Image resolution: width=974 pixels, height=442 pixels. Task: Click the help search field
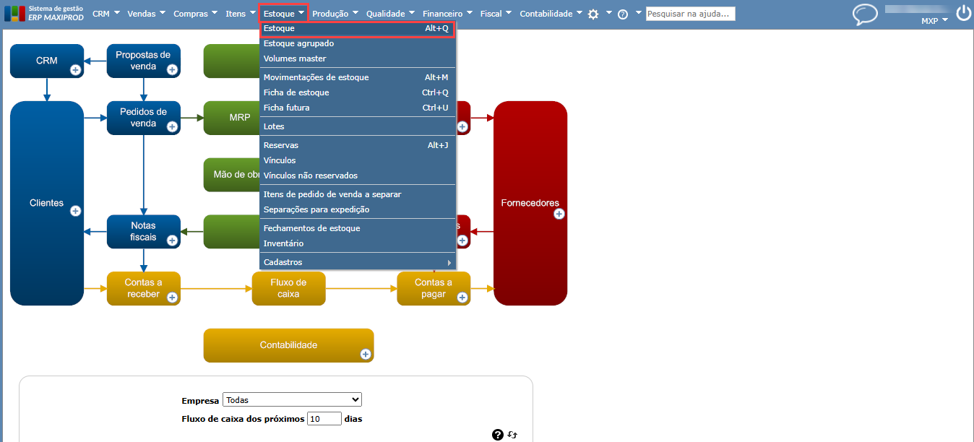[x=690, y=14]
